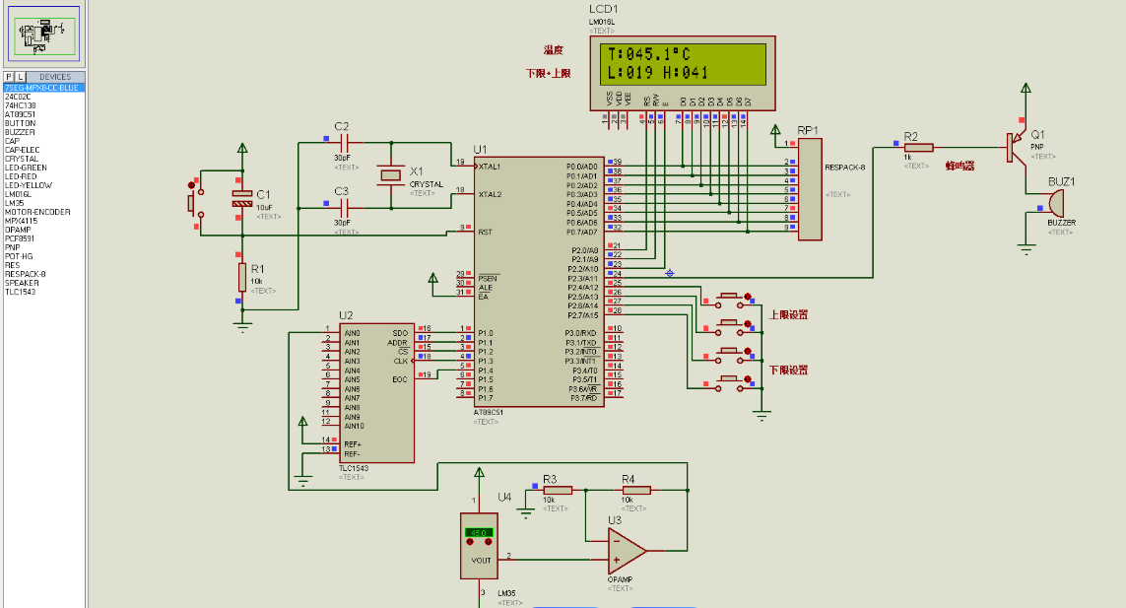Select 74HC138 in the device list
The height and width of the screenshot is (608, 1126).
(20, 105)
